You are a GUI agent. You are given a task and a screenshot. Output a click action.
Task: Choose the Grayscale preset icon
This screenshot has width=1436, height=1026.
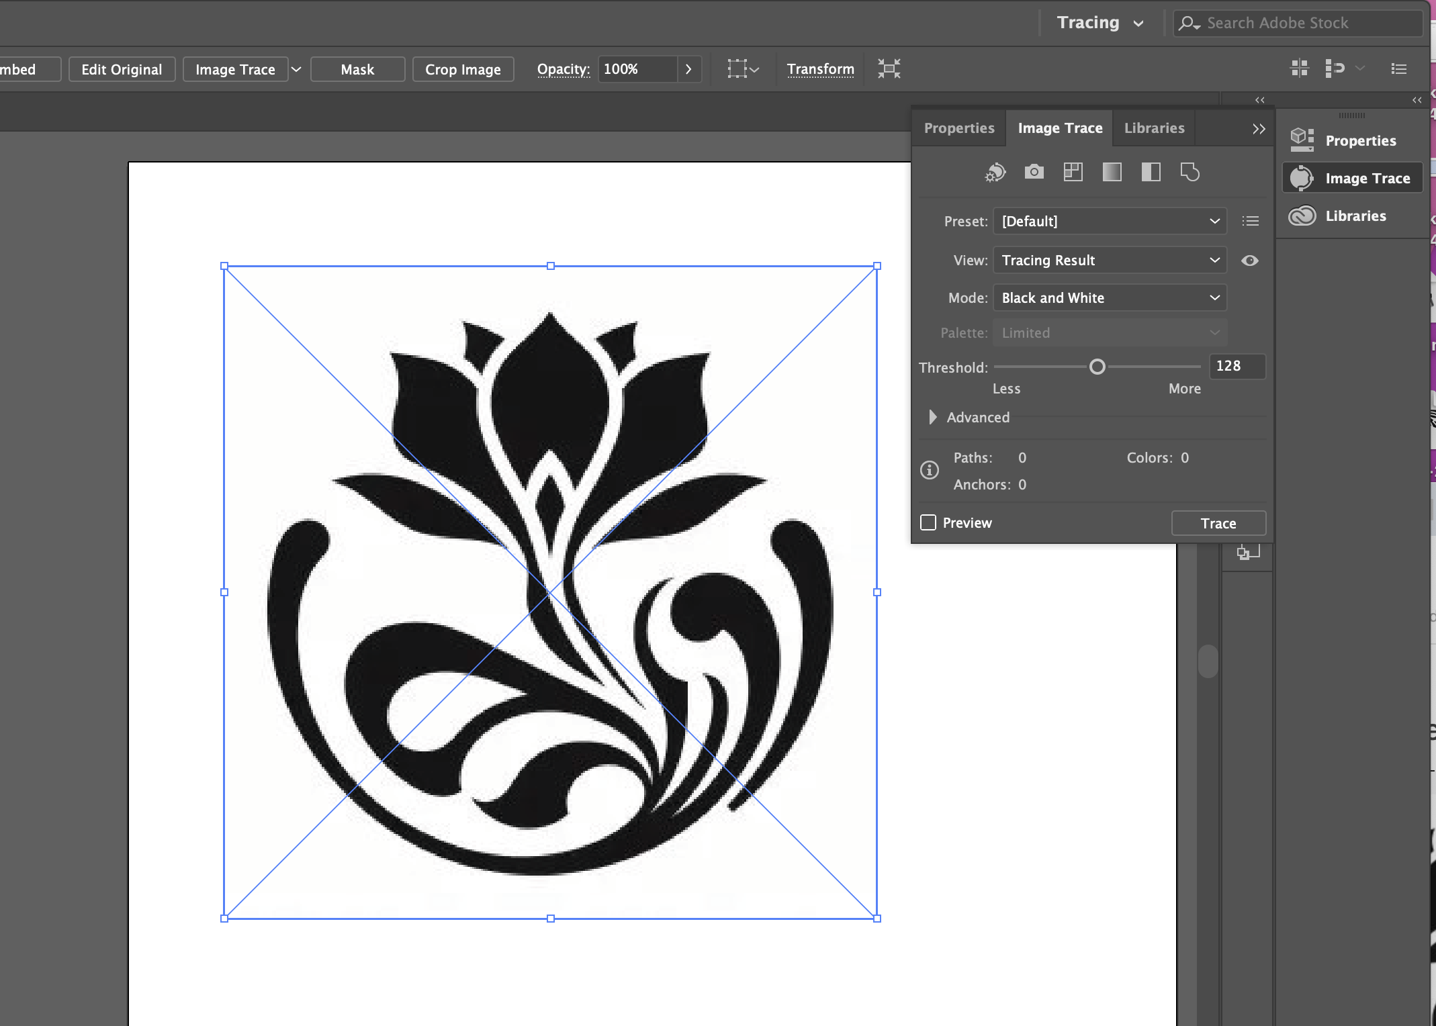pyautogui.click(x=1112, y=172)
